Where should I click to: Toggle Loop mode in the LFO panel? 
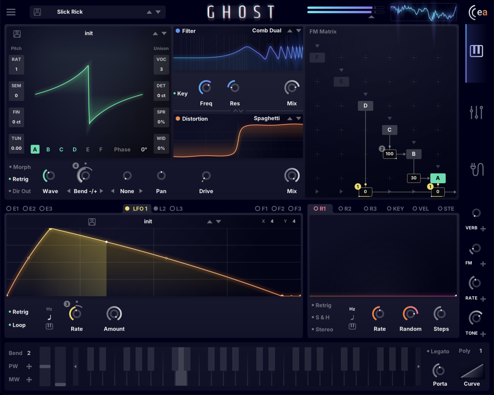(x=19, y=325)
